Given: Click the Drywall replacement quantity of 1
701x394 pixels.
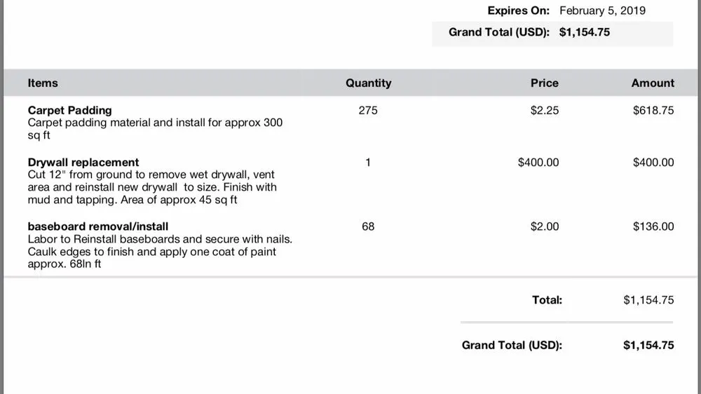Looking at the screenshot, I should click(x=368, y=162).
